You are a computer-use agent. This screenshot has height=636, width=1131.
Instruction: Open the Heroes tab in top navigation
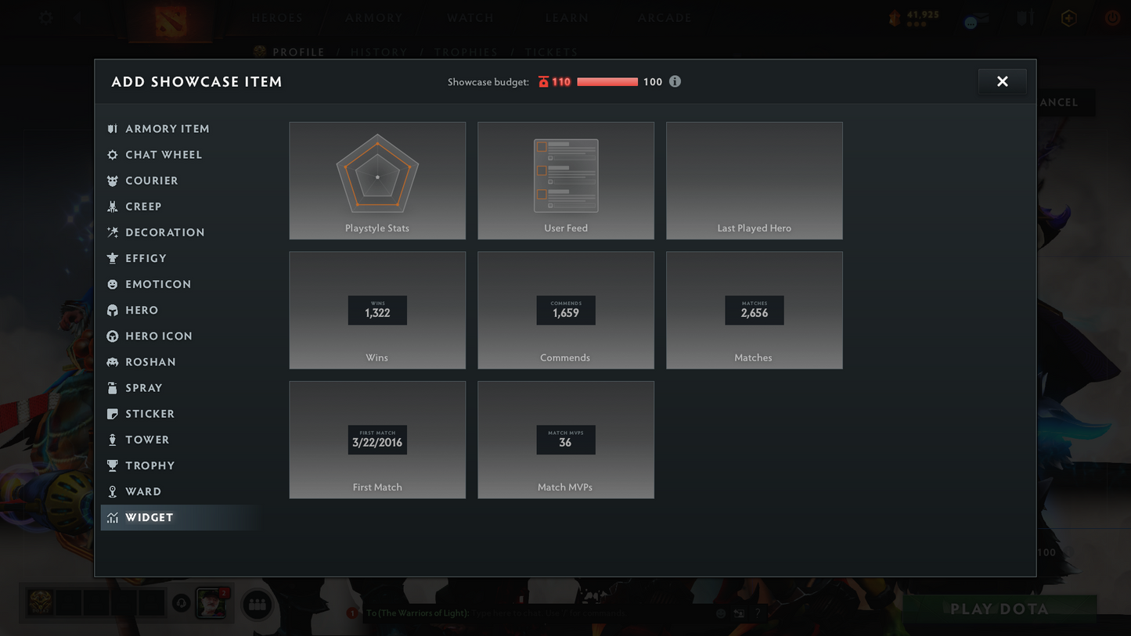[x=277, y=18]
